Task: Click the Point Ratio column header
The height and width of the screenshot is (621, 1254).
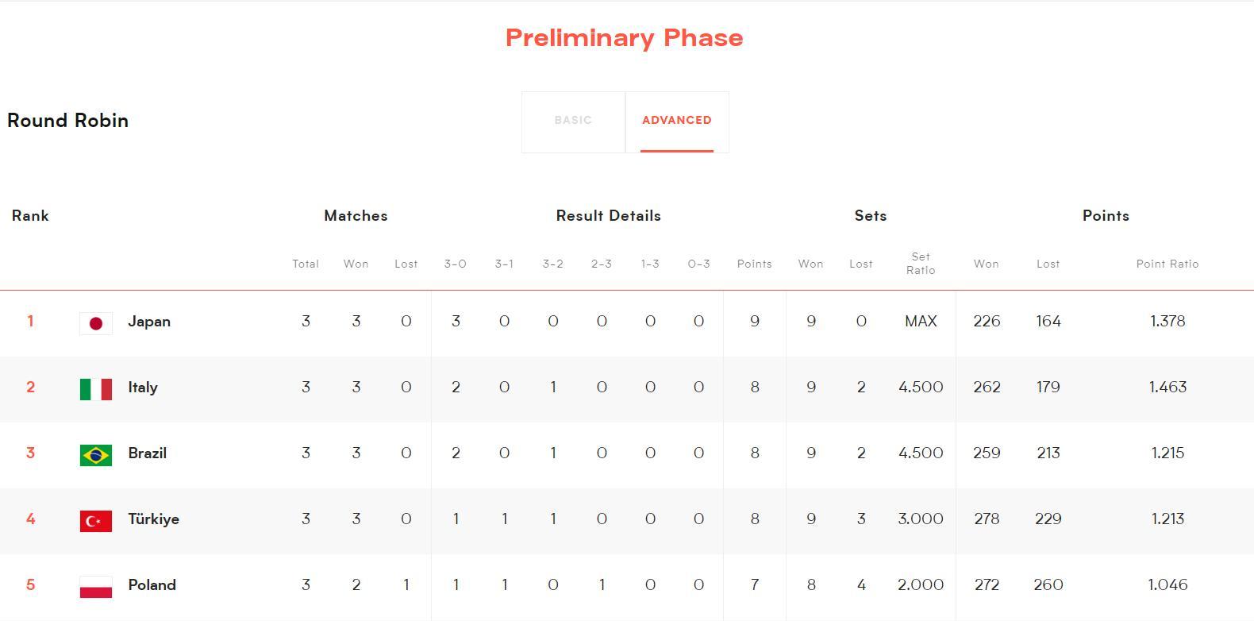Action: pos(1167,264)
